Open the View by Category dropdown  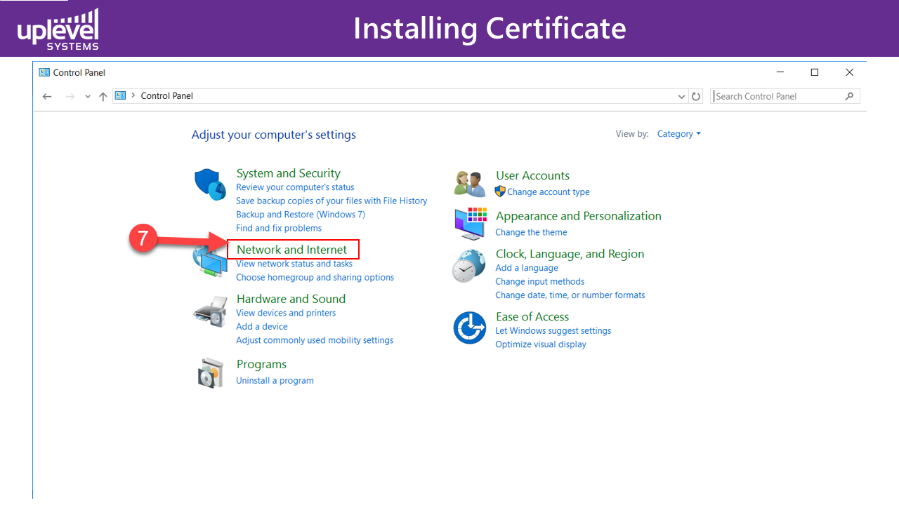678,134
